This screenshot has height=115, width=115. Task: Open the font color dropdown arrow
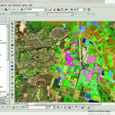(x=72, y=107)
